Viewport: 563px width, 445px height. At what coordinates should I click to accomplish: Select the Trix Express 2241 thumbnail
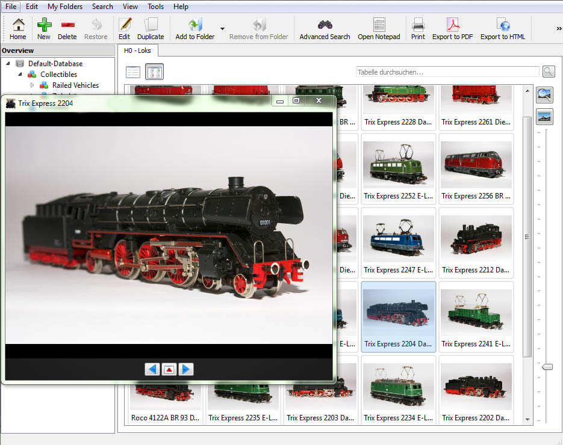coord(476,317)
